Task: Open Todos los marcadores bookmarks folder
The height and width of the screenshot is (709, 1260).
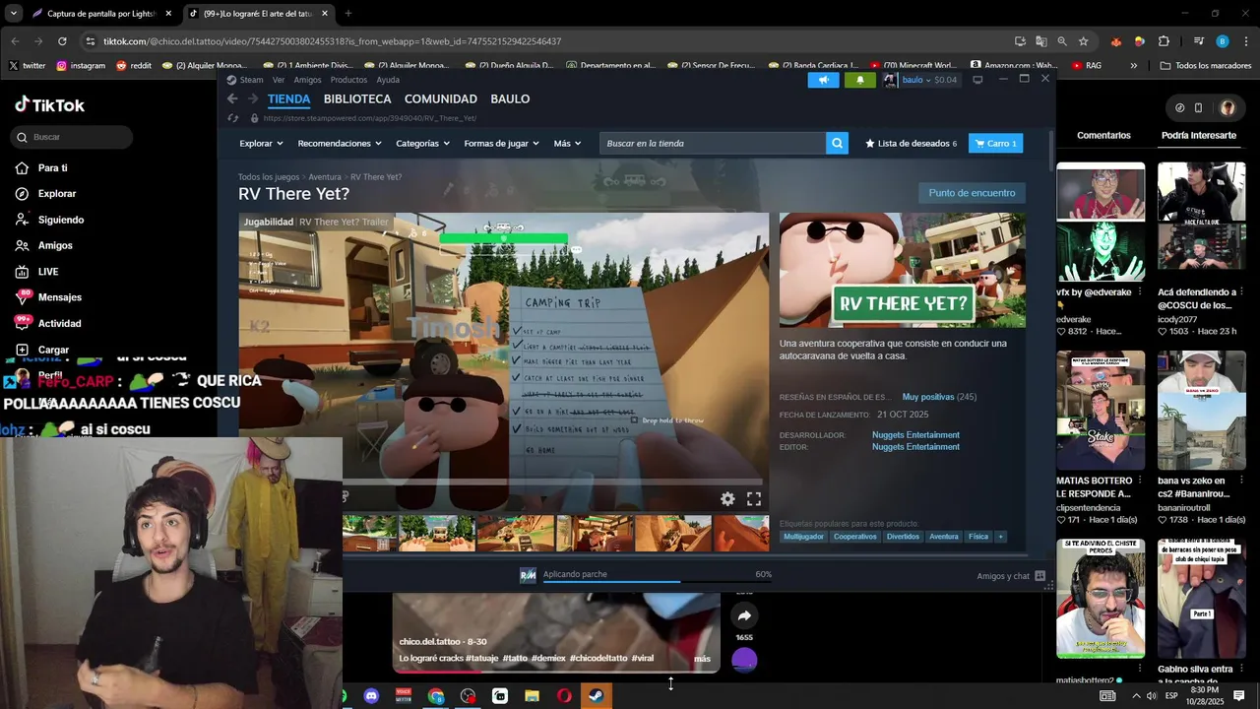Action: [x=1206, y=66]
